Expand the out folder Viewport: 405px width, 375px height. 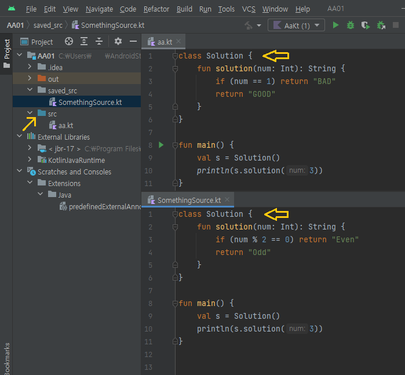point(30,78)
